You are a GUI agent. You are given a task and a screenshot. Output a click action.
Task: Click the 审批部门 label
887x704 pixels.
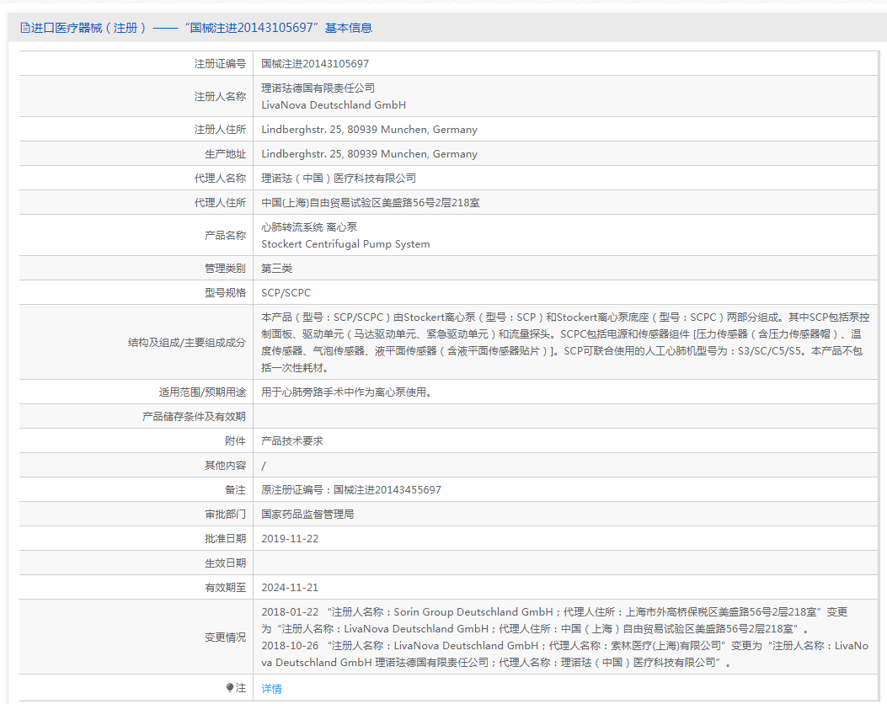coord(225,514)
